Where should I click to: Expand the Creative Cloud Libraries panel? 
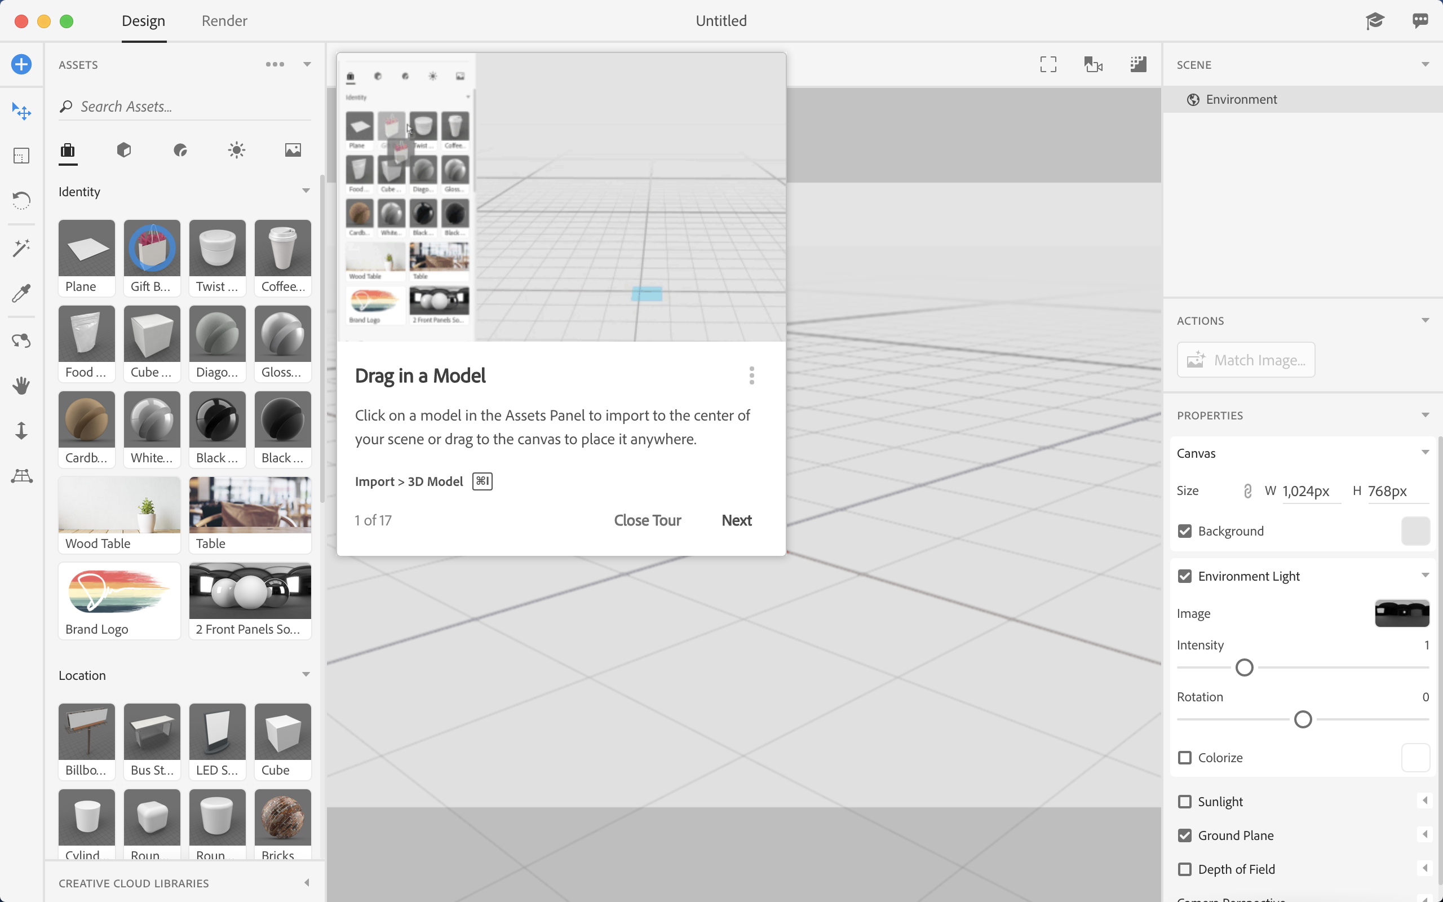tap(307, 883)
